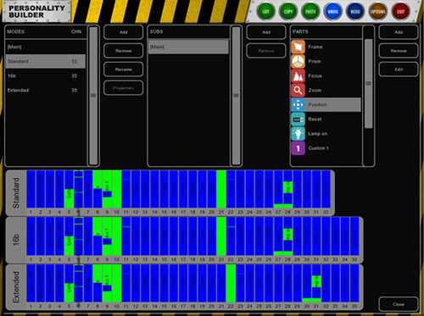424x316 pixels.
Task: Click Add button beside SUBS list
Action: click(266, 32)
